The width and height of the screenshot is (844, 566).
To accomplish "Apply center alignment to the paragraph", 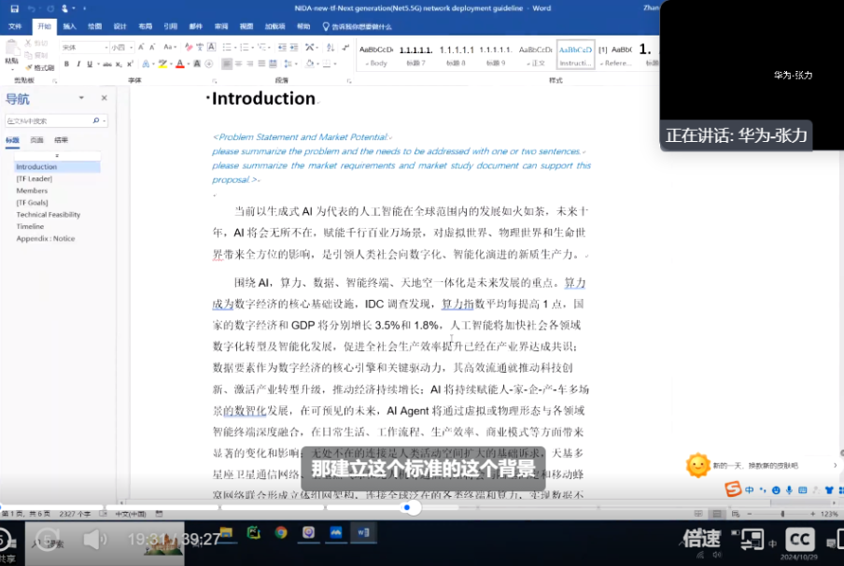I will coord(238,64).
